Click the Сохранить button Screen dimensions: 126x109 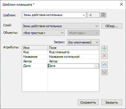point(88,102)
